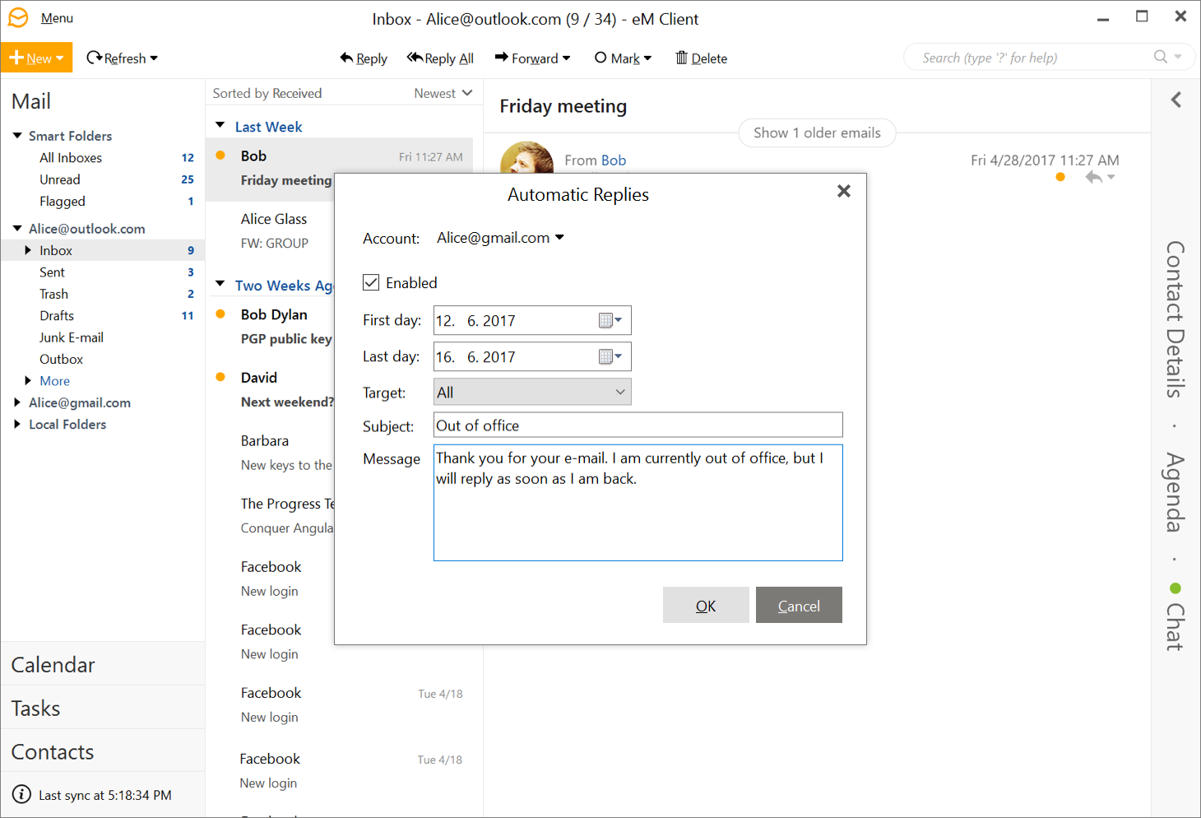Collapse the right sidebar chevron
The width and height of the screenshot is (1201, 818).
(1176, 100)
